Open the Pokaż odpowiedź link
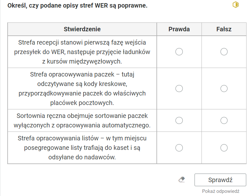Screen dimensions: 251x196 (x=221, y=191)
